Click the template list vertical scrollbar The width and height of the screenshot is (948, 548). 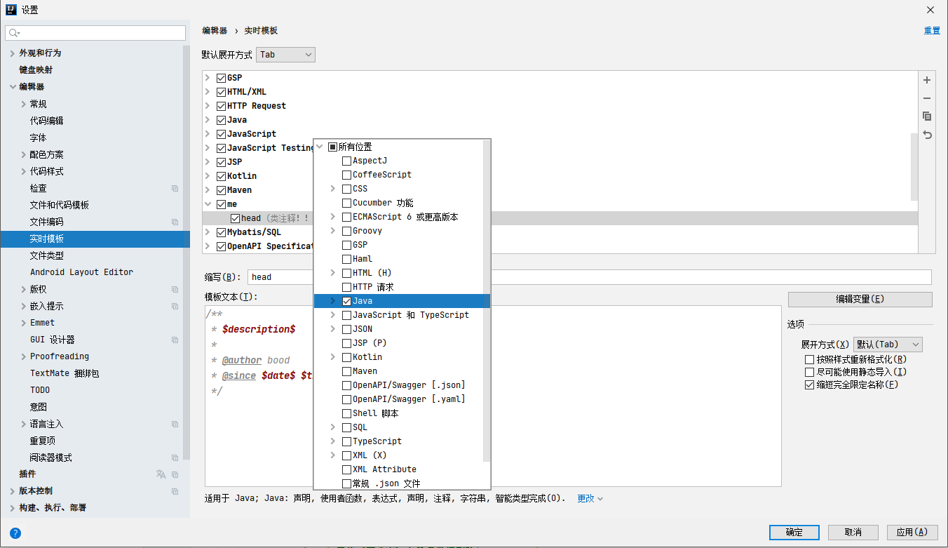pyautogui.click(x=914, y=166)
